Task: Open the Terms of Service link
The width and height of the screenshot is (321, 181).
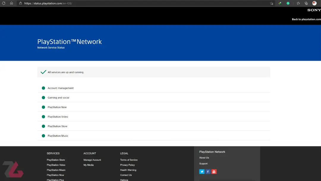Action: pos(129,160)
